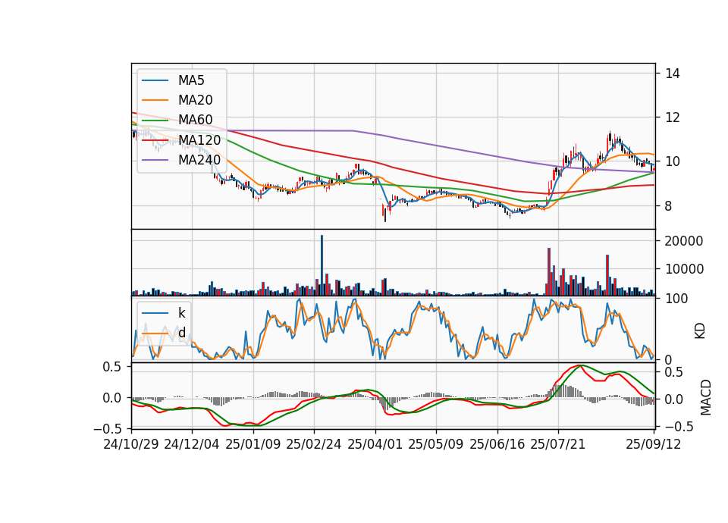The image size is (728, 523).
Task: Click the k legend label in KD panel
Action: pyautogui.click(x=181, y=313)
